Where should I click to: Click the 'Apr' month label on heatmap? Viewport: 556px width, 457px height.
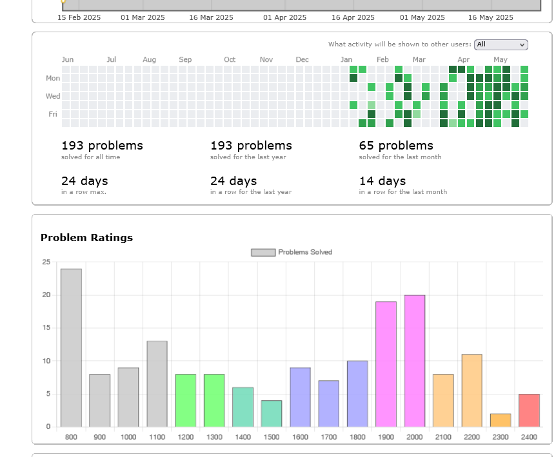tap(464, 59)
